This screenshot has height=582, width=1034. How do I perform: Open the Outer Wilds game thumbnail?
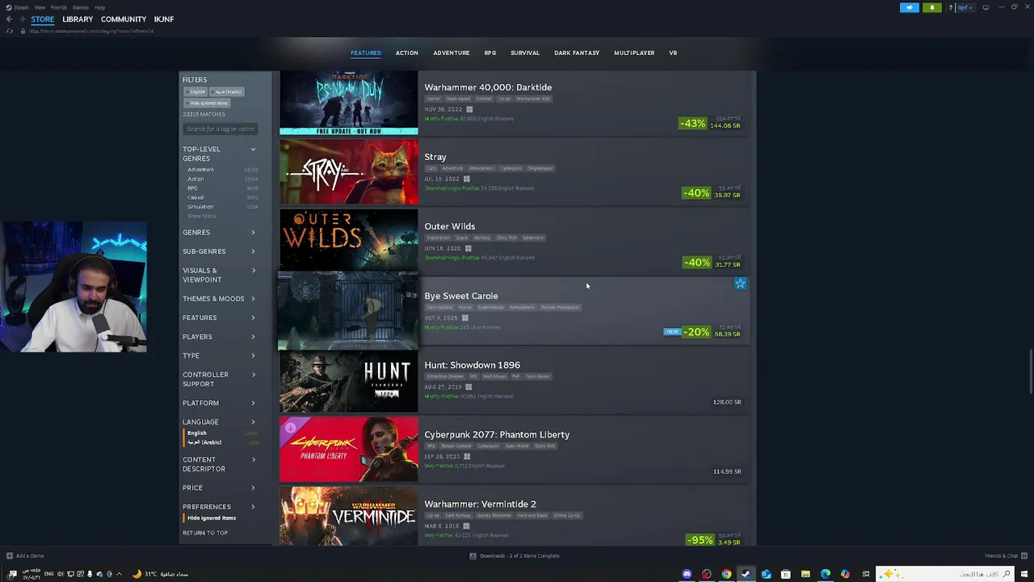(x=349, y=239)
